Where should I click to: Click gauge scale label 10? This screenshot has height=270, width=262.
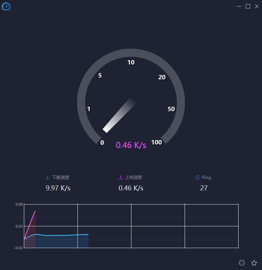(131, 62)
